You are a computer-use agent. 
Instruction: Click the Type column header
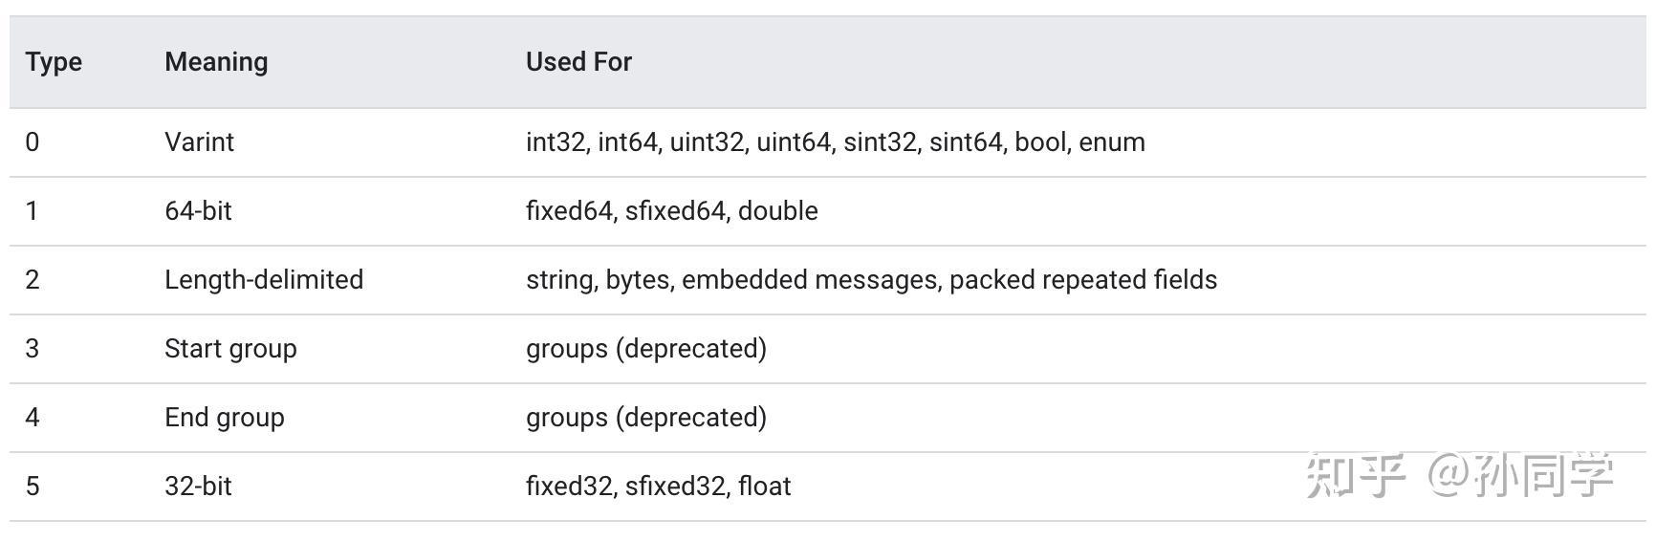coord(54,62)
